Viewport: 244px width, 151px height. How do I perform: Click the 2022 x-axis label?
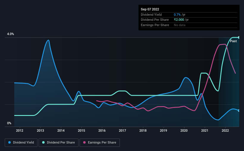click(x=225, y=130)
